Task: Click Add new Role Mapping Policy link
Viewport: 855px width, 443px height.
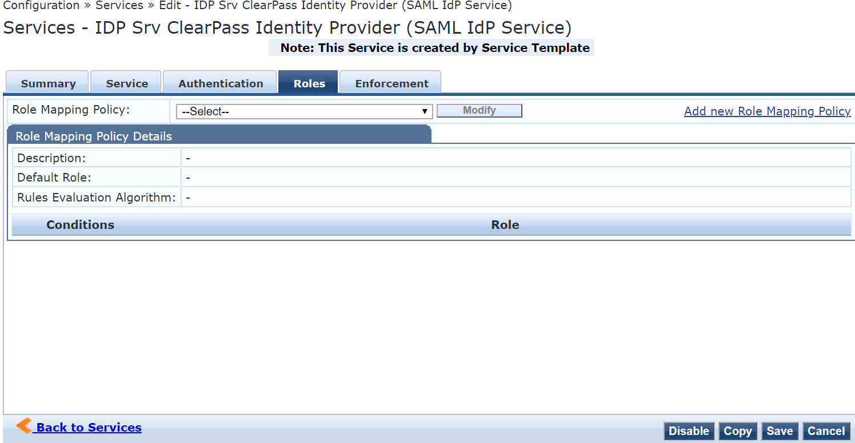Action: (x=767, y=111)
